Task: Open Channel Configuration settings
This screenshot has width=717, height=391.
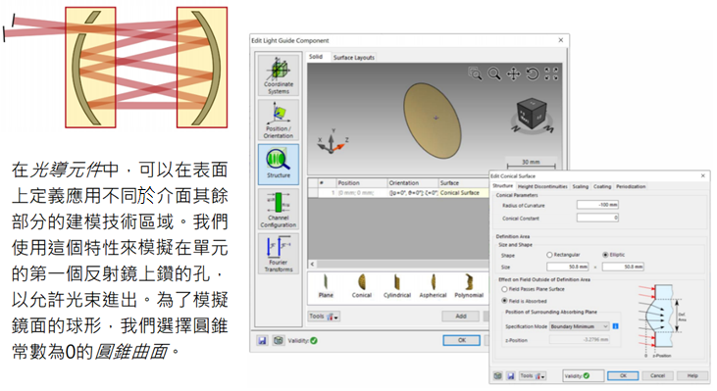Action: click(x=278, y=209)
